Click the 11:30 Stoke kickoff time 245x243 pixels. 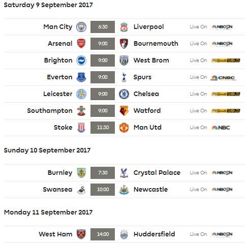(x=103, y=128)
